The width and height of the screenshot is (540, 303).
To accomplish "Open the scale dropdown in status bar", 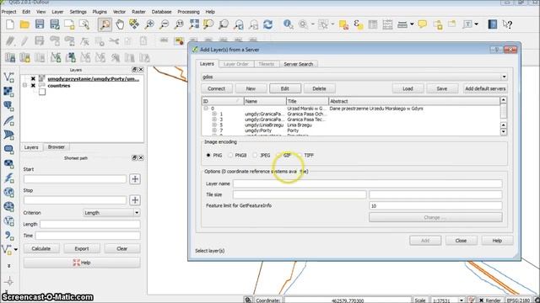I will [462, 300].
